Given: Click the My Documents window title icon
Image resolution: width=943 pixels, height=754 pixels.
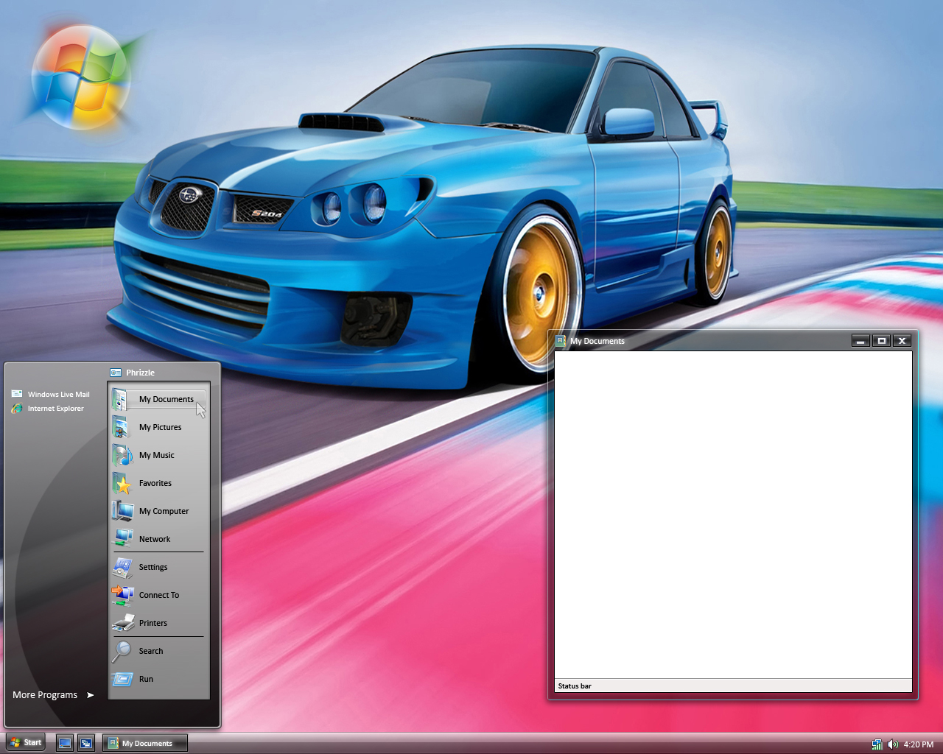Looking at the screenshot, I should point(561,341).
